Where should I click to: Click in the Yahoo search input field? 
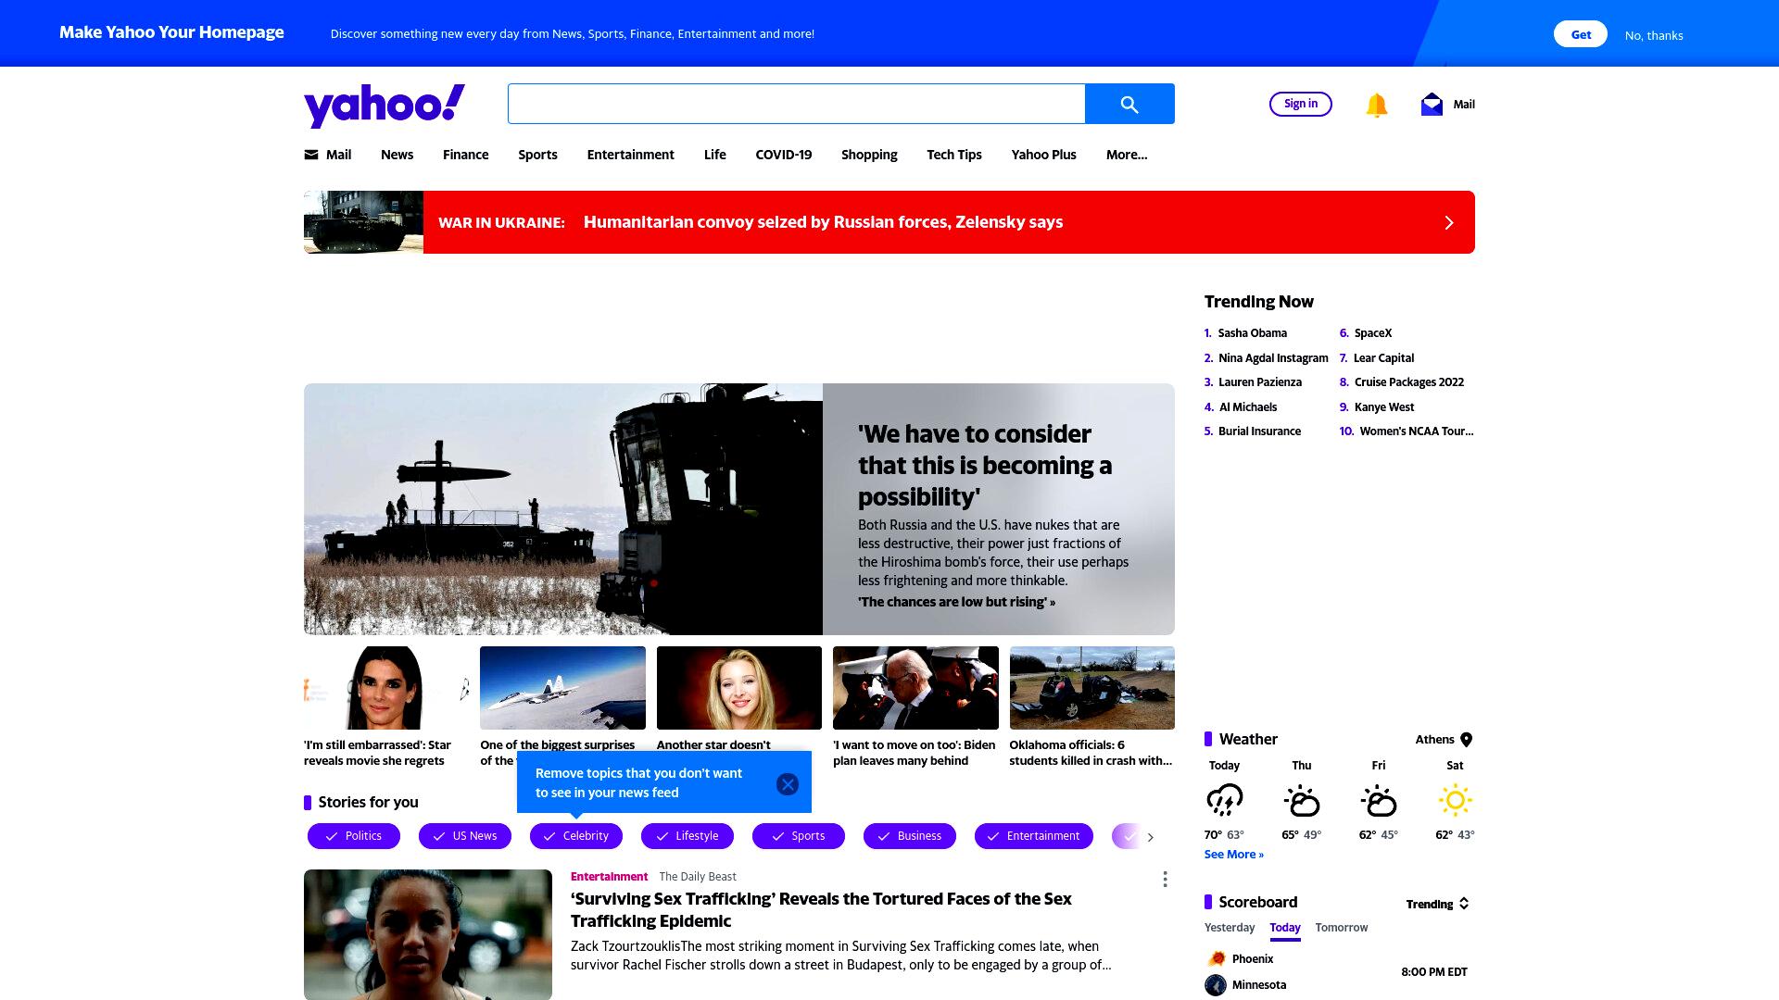tap(797, 104)
